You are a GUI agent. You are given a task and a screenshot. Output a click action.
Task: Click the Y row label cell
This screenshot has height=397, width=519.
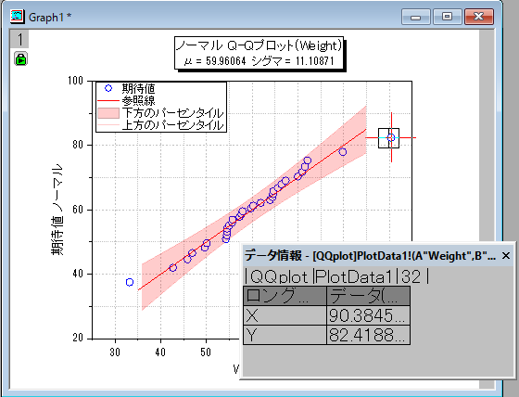[285, 335]
